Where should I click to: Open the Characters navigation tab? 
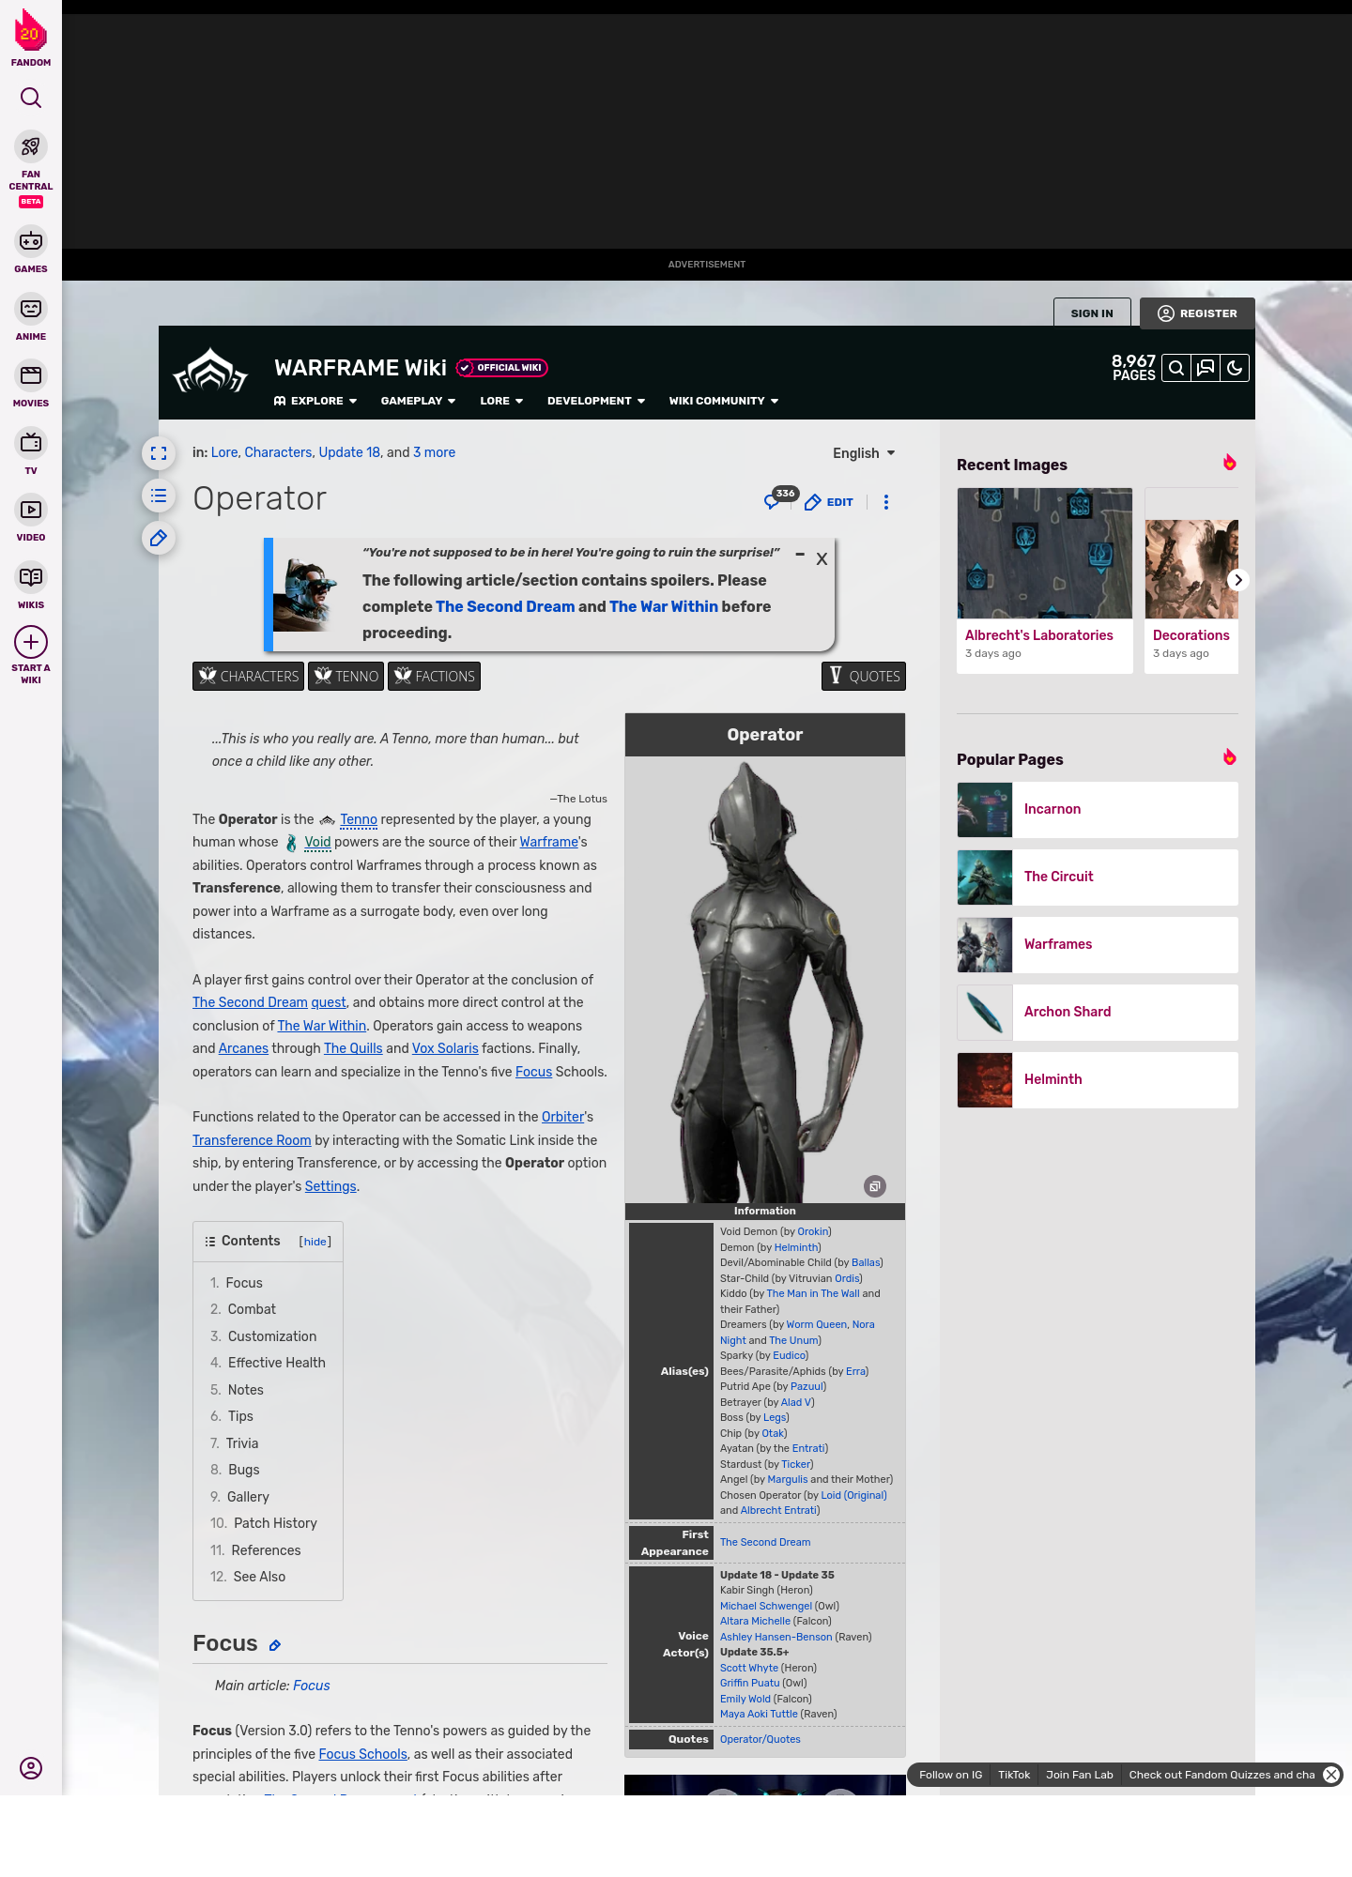click(248, 677)
